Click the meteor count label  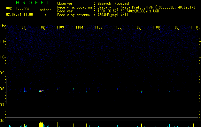[45, 10]
